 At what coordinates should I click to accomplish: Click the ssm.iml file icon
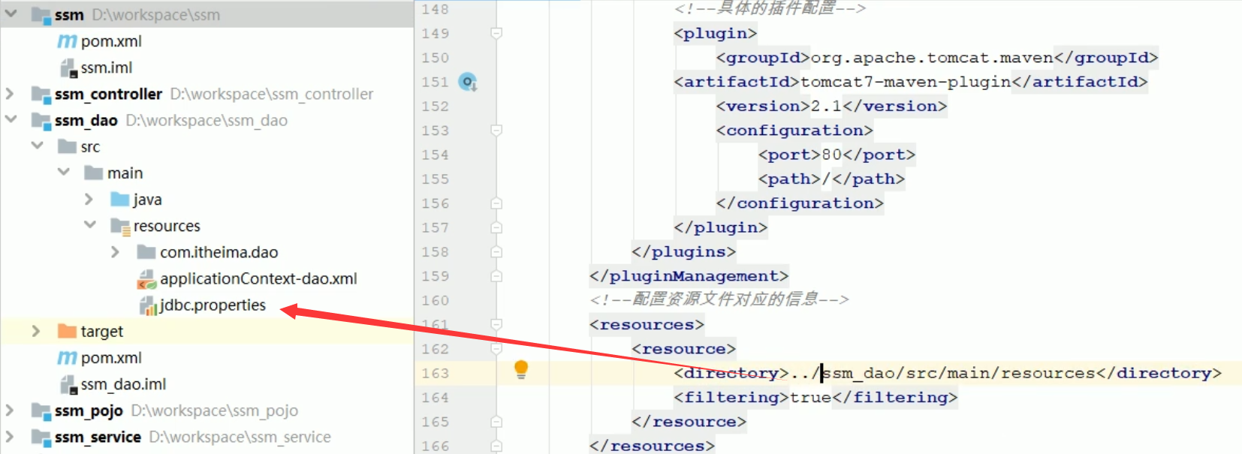point(68,68)
